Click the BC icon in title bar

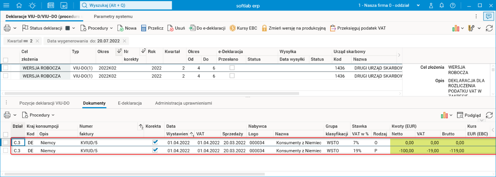point(64,5)
